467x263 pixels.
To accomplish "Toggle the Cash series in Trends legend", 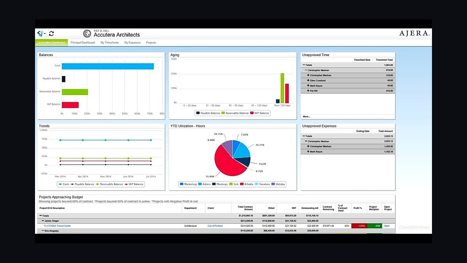I will pyautogui.click(x=64, y=184).
